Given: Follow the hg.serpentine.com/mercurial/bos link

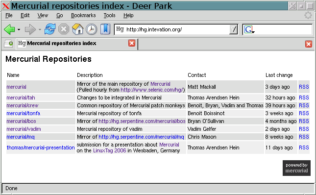Looking at the screenshot, I should coord(142,122).
